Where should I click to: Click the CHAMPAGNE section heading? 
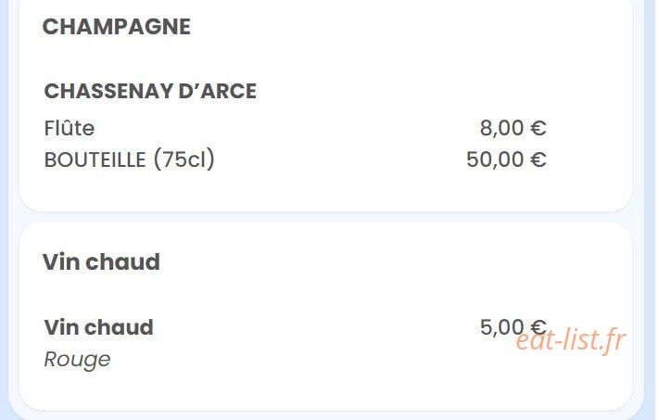click(x=116, y=27)
